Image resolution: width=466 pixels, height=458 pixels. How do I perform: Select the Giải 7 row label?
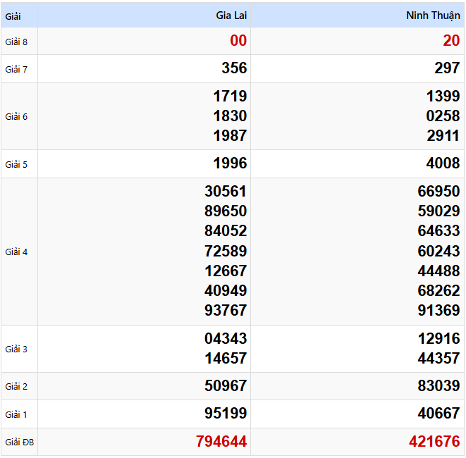click(16, 69)
